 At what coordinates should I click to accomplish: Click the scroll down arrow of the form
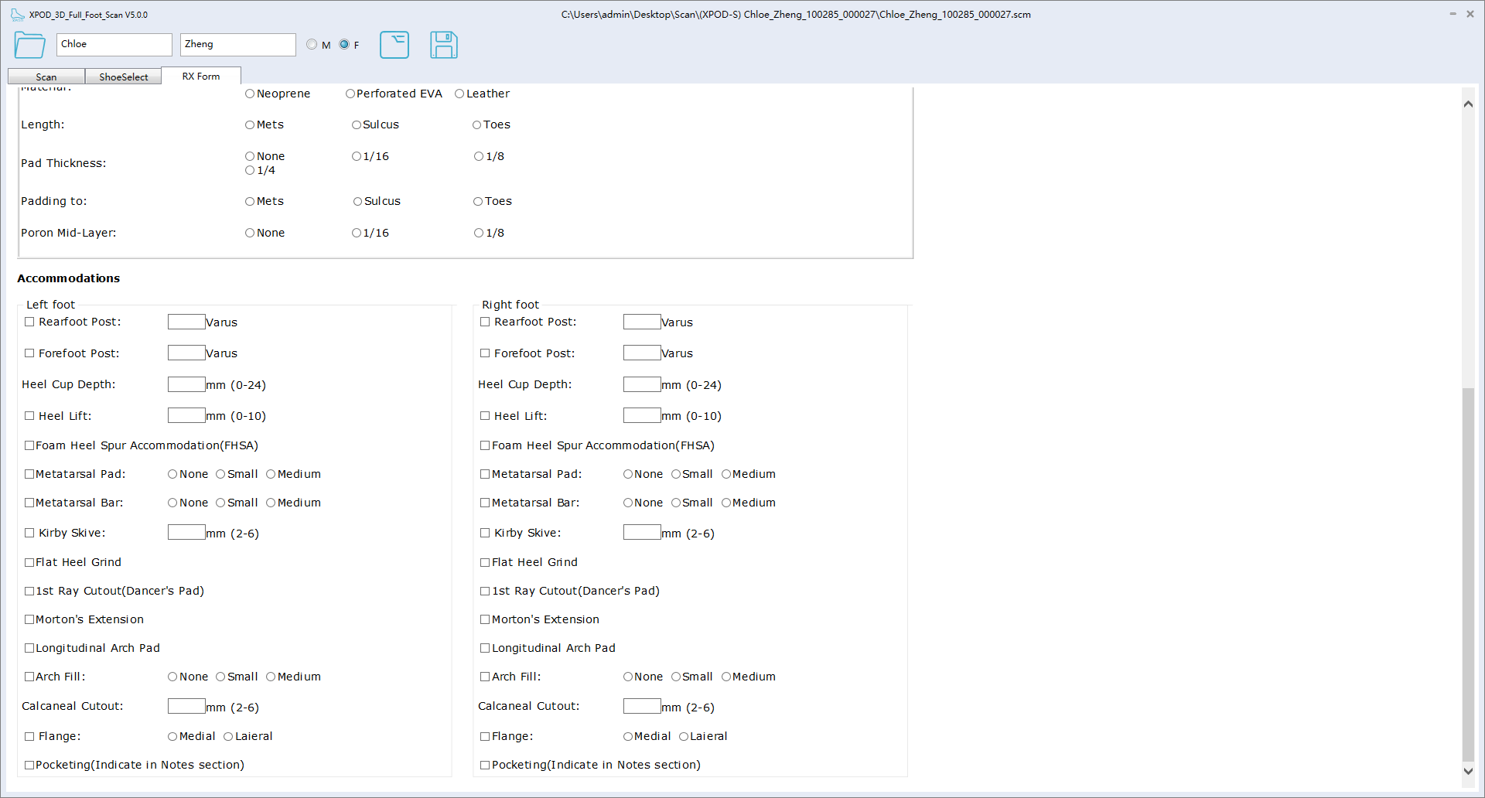[1468, 771]
